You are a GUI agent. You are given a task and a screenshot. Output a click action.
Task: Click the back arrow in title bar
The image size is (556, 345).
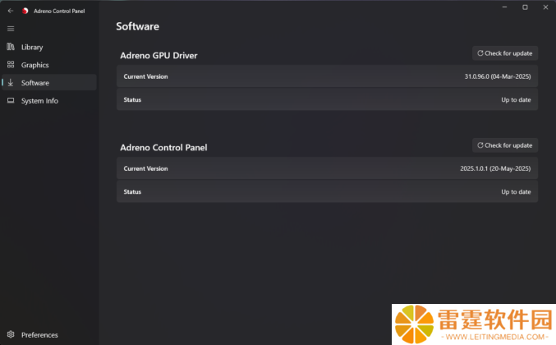pos(11,11)
